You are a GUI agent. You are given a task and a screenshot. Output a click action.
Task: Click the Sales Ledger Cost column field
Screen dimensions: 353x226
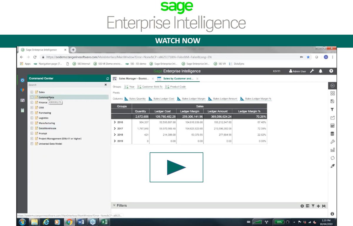point(161,99)
